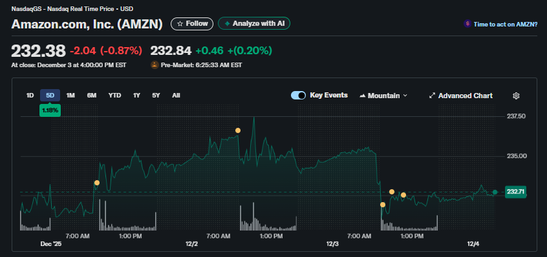Click the mountain chart-type icon
Screen dimensions: 547x257
(363, 96)
